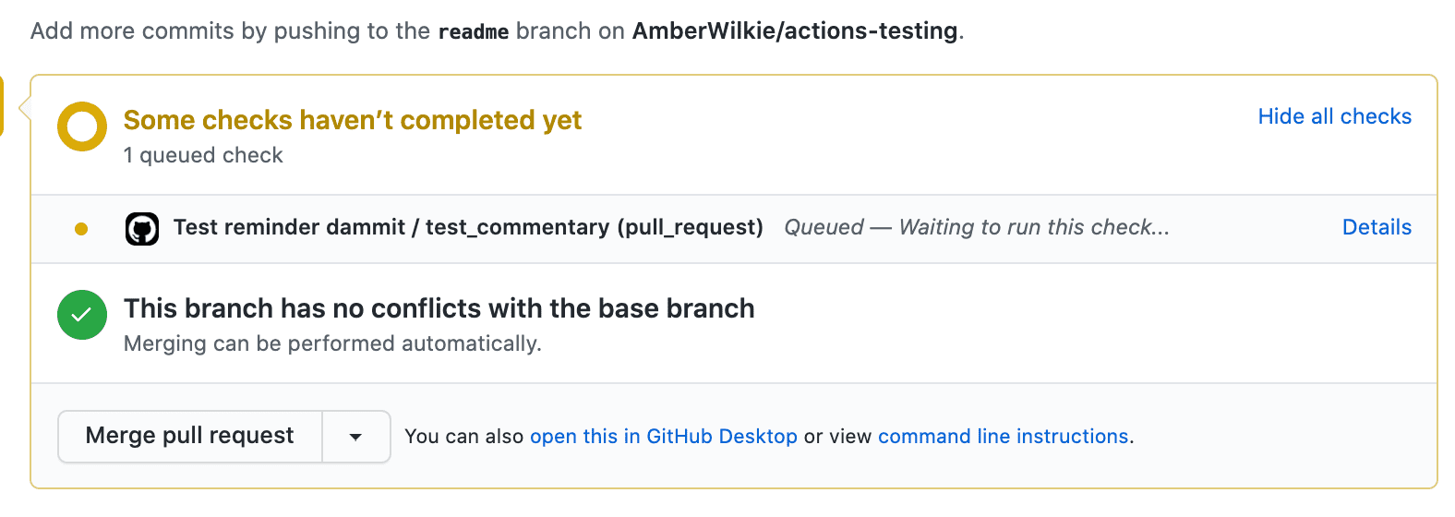View command line instructions
The height and width of the screenshot is (517, 1455).
1003,437
